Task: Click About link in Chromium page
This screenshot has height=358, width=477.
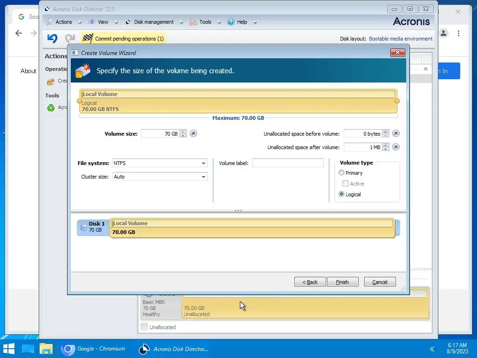Action: [28, 71]
